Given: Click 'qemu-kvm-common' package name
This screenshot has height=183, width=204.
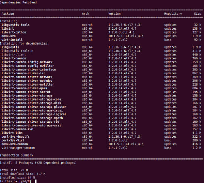Looking at the screenshot, I should (15, 144).
